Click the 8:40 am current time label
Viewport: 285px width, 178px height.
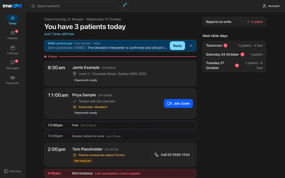(x=53, y=56)
